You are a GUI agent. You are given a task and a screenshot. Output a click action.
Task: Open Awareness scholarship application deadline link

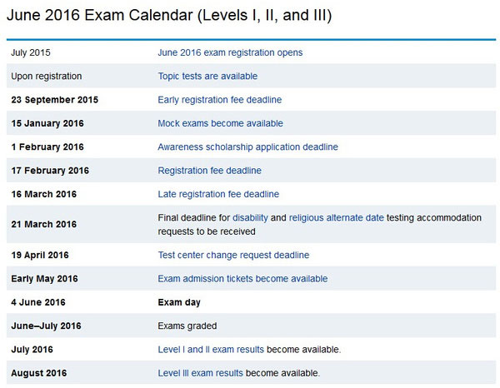point(247,147)
